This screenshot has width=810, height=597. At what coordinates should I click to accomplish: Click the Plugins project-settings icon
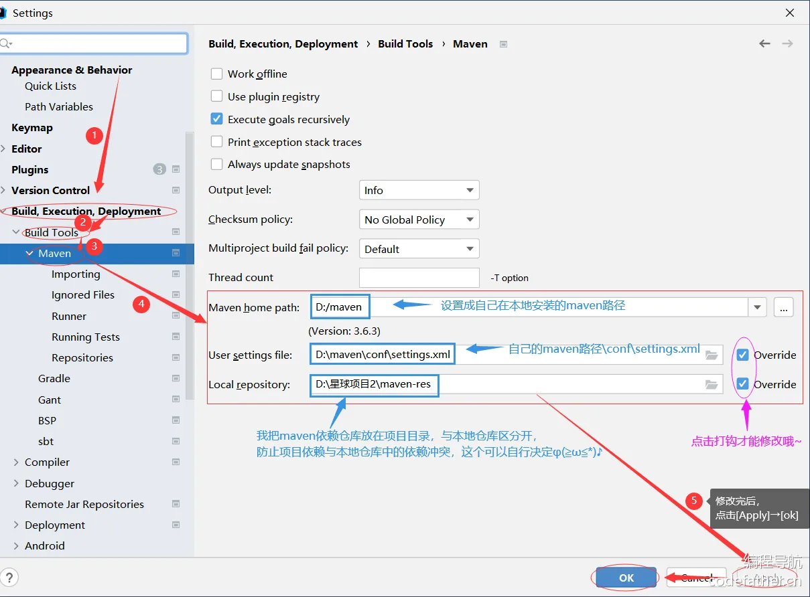176,169
